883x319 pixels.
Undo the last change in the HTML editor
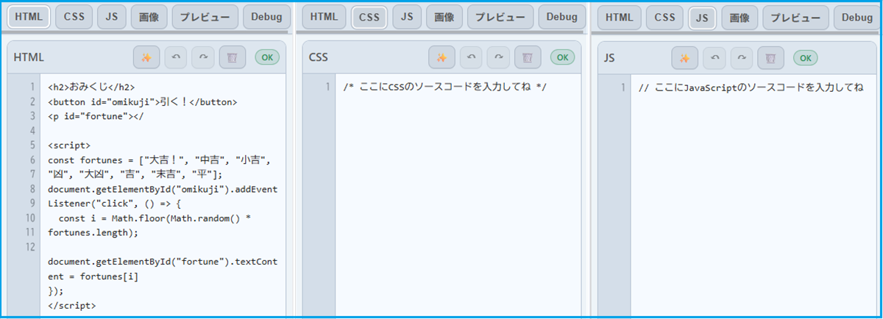point(175,57)
